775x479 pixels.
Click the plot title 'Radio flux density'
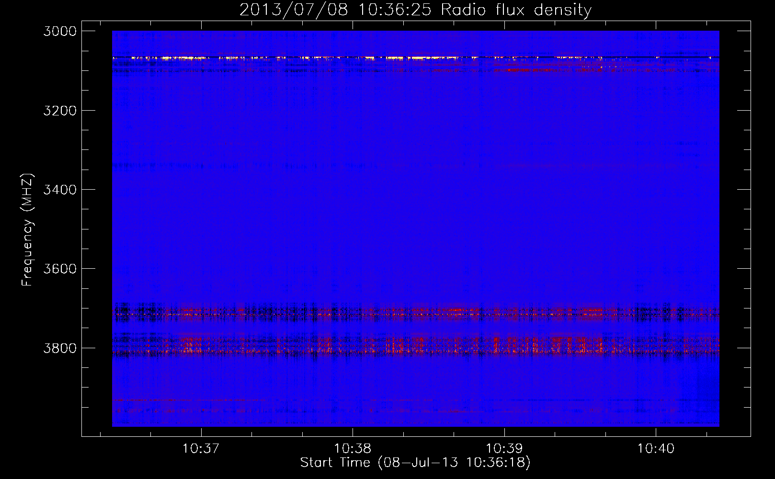pyautogui.click(x=516, y=10)
